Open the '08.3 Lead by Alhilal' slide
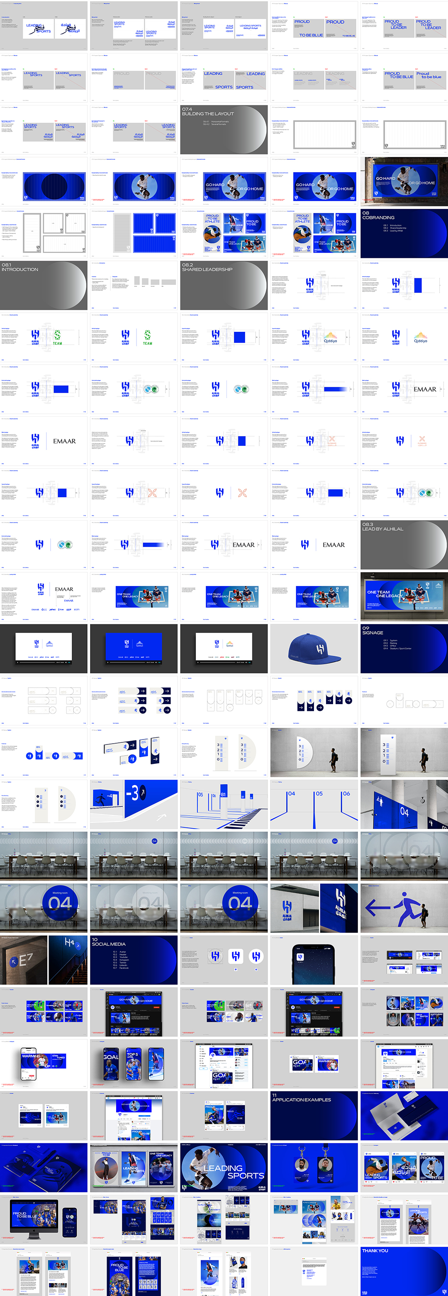 click(404, 545)
